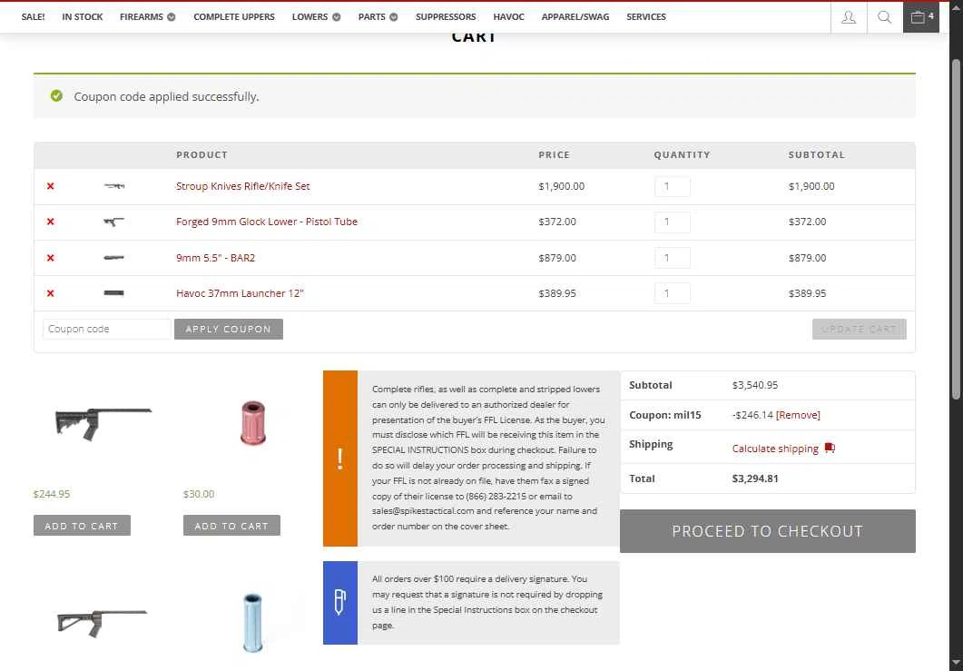The image size is (963, 671).
Task: Open the In Stock menu item
Action: pyautogui.click(x=83, y=17)
